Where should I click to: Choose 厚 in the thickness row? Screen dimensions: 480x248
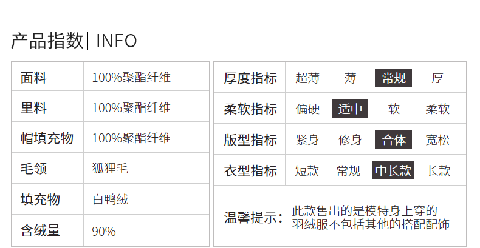tap(437, 78)
